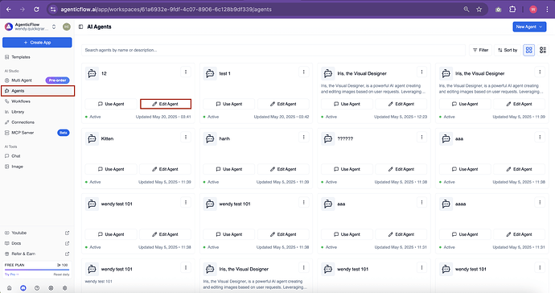Viewport: 555px width, 293px height.
Task: Click the user avatar beside the workspace name
Action: 67,27
